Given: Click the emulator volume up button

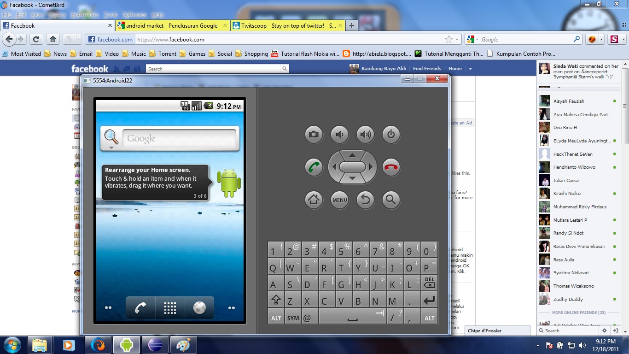Looking at the screenshot, I should point(365,135).
